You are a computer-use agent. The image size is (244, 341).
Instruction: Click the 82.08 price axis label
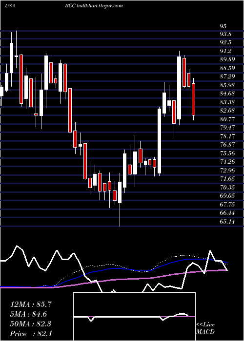click(227, 111)
